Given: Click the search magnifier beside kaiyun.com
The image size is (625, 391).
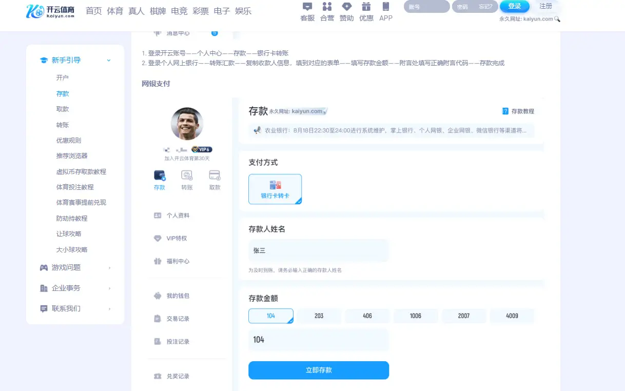Looking at the screenshot, I should coord(558,19).
